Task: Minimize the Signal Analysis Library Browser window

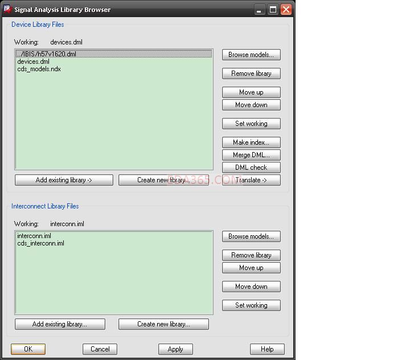Action: pyautogui.click(x=259, y=10)
